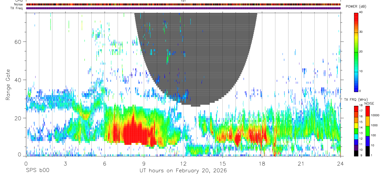Click the TX FRQ (MHz) legend title
383x177 pixels.
tap(356, 100)
